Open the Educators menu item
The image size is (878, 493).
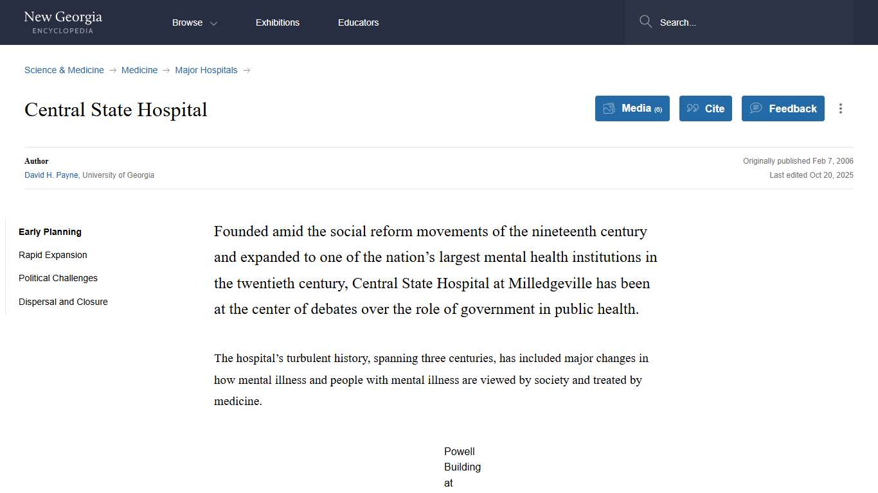click(x=358, y=22)
